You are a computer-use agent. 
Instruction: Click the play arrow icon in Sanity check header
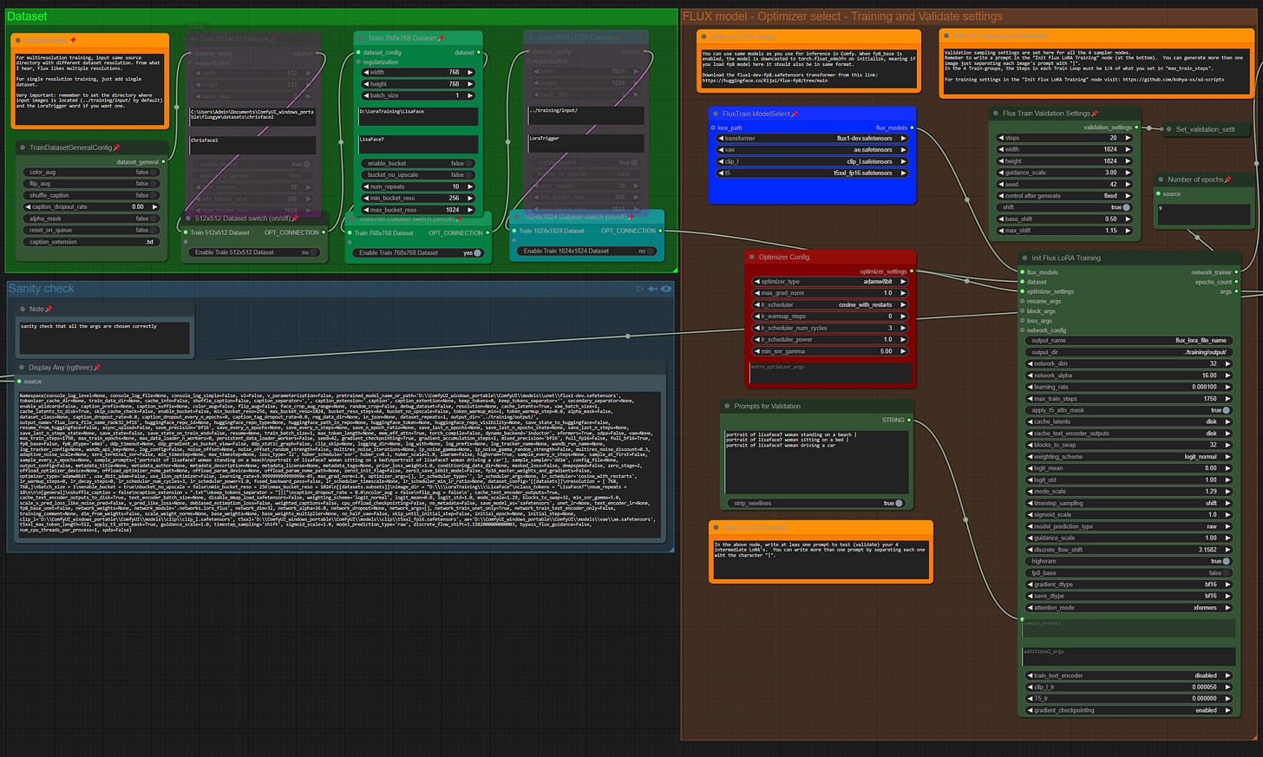640,289
